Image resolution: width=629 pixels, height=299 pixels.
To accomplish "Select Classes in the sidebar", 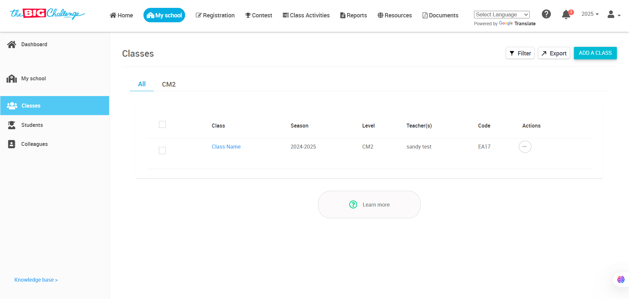I will pyautogui.click(x=55, y=106).
